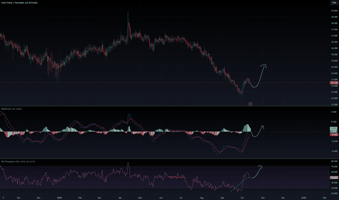Click the Apr label on time axis

click(x=120, y=198)
